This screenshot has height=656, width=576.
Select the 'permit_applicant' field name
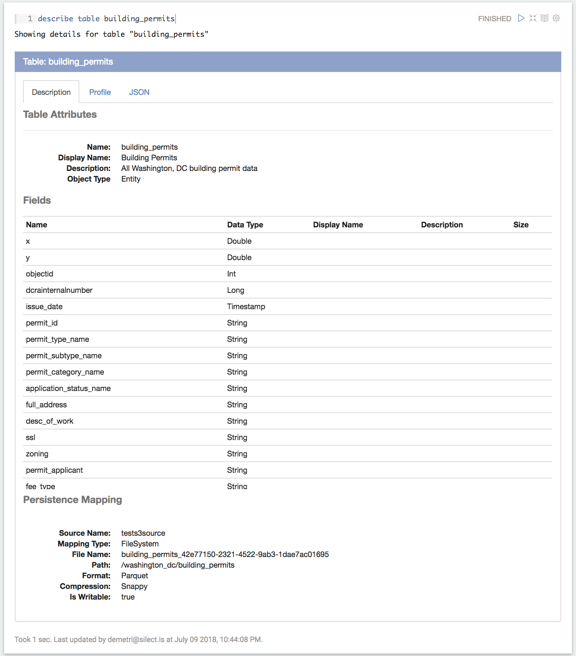tap(54, 470)
